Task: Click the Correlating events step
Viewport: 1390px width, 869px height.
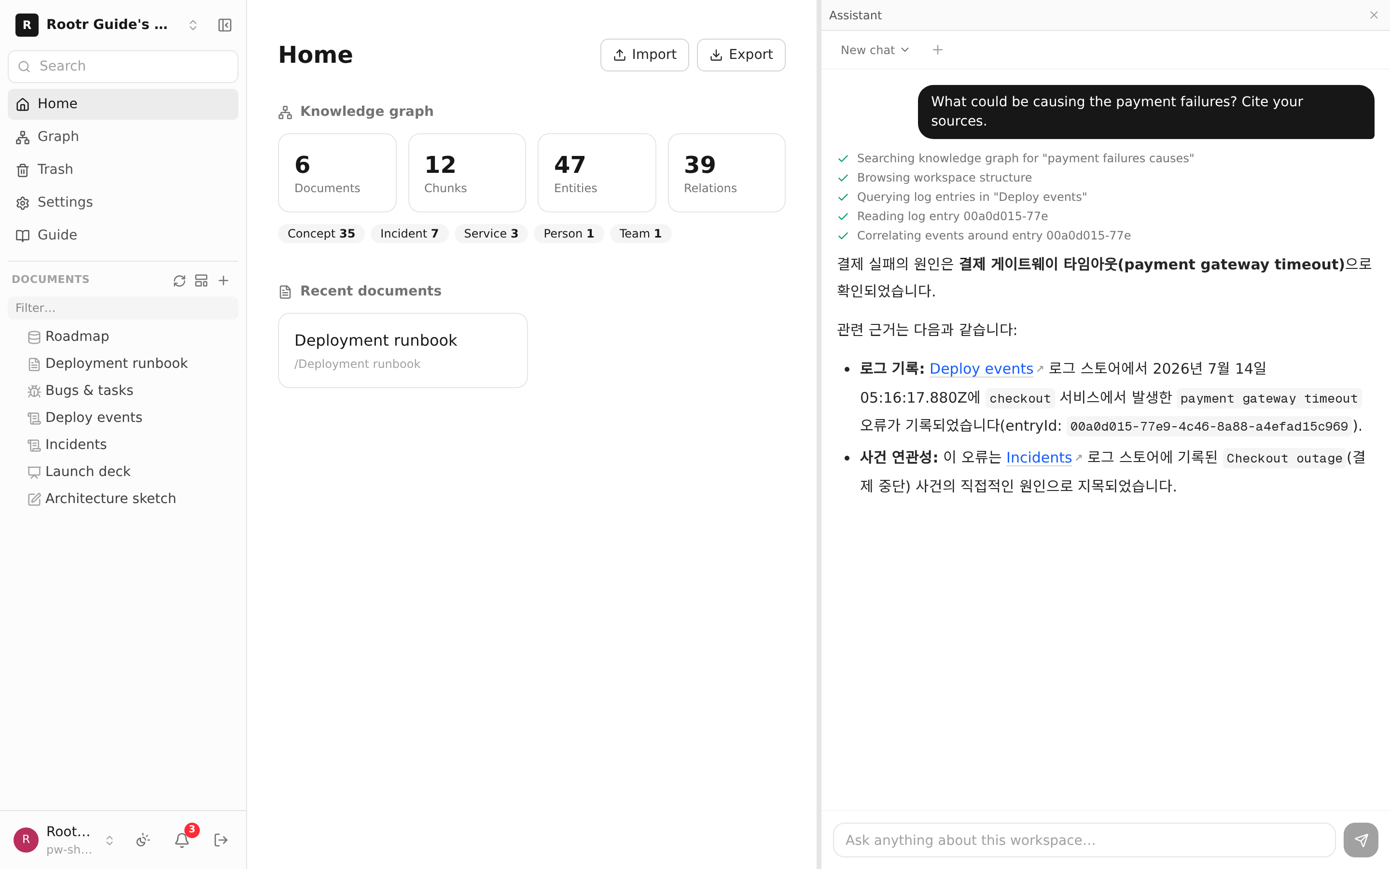Action: click(993, 236)
